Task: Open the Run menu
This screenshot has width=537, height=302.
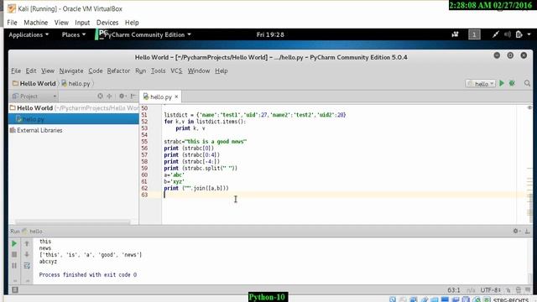Action: [x=140, y=70]
